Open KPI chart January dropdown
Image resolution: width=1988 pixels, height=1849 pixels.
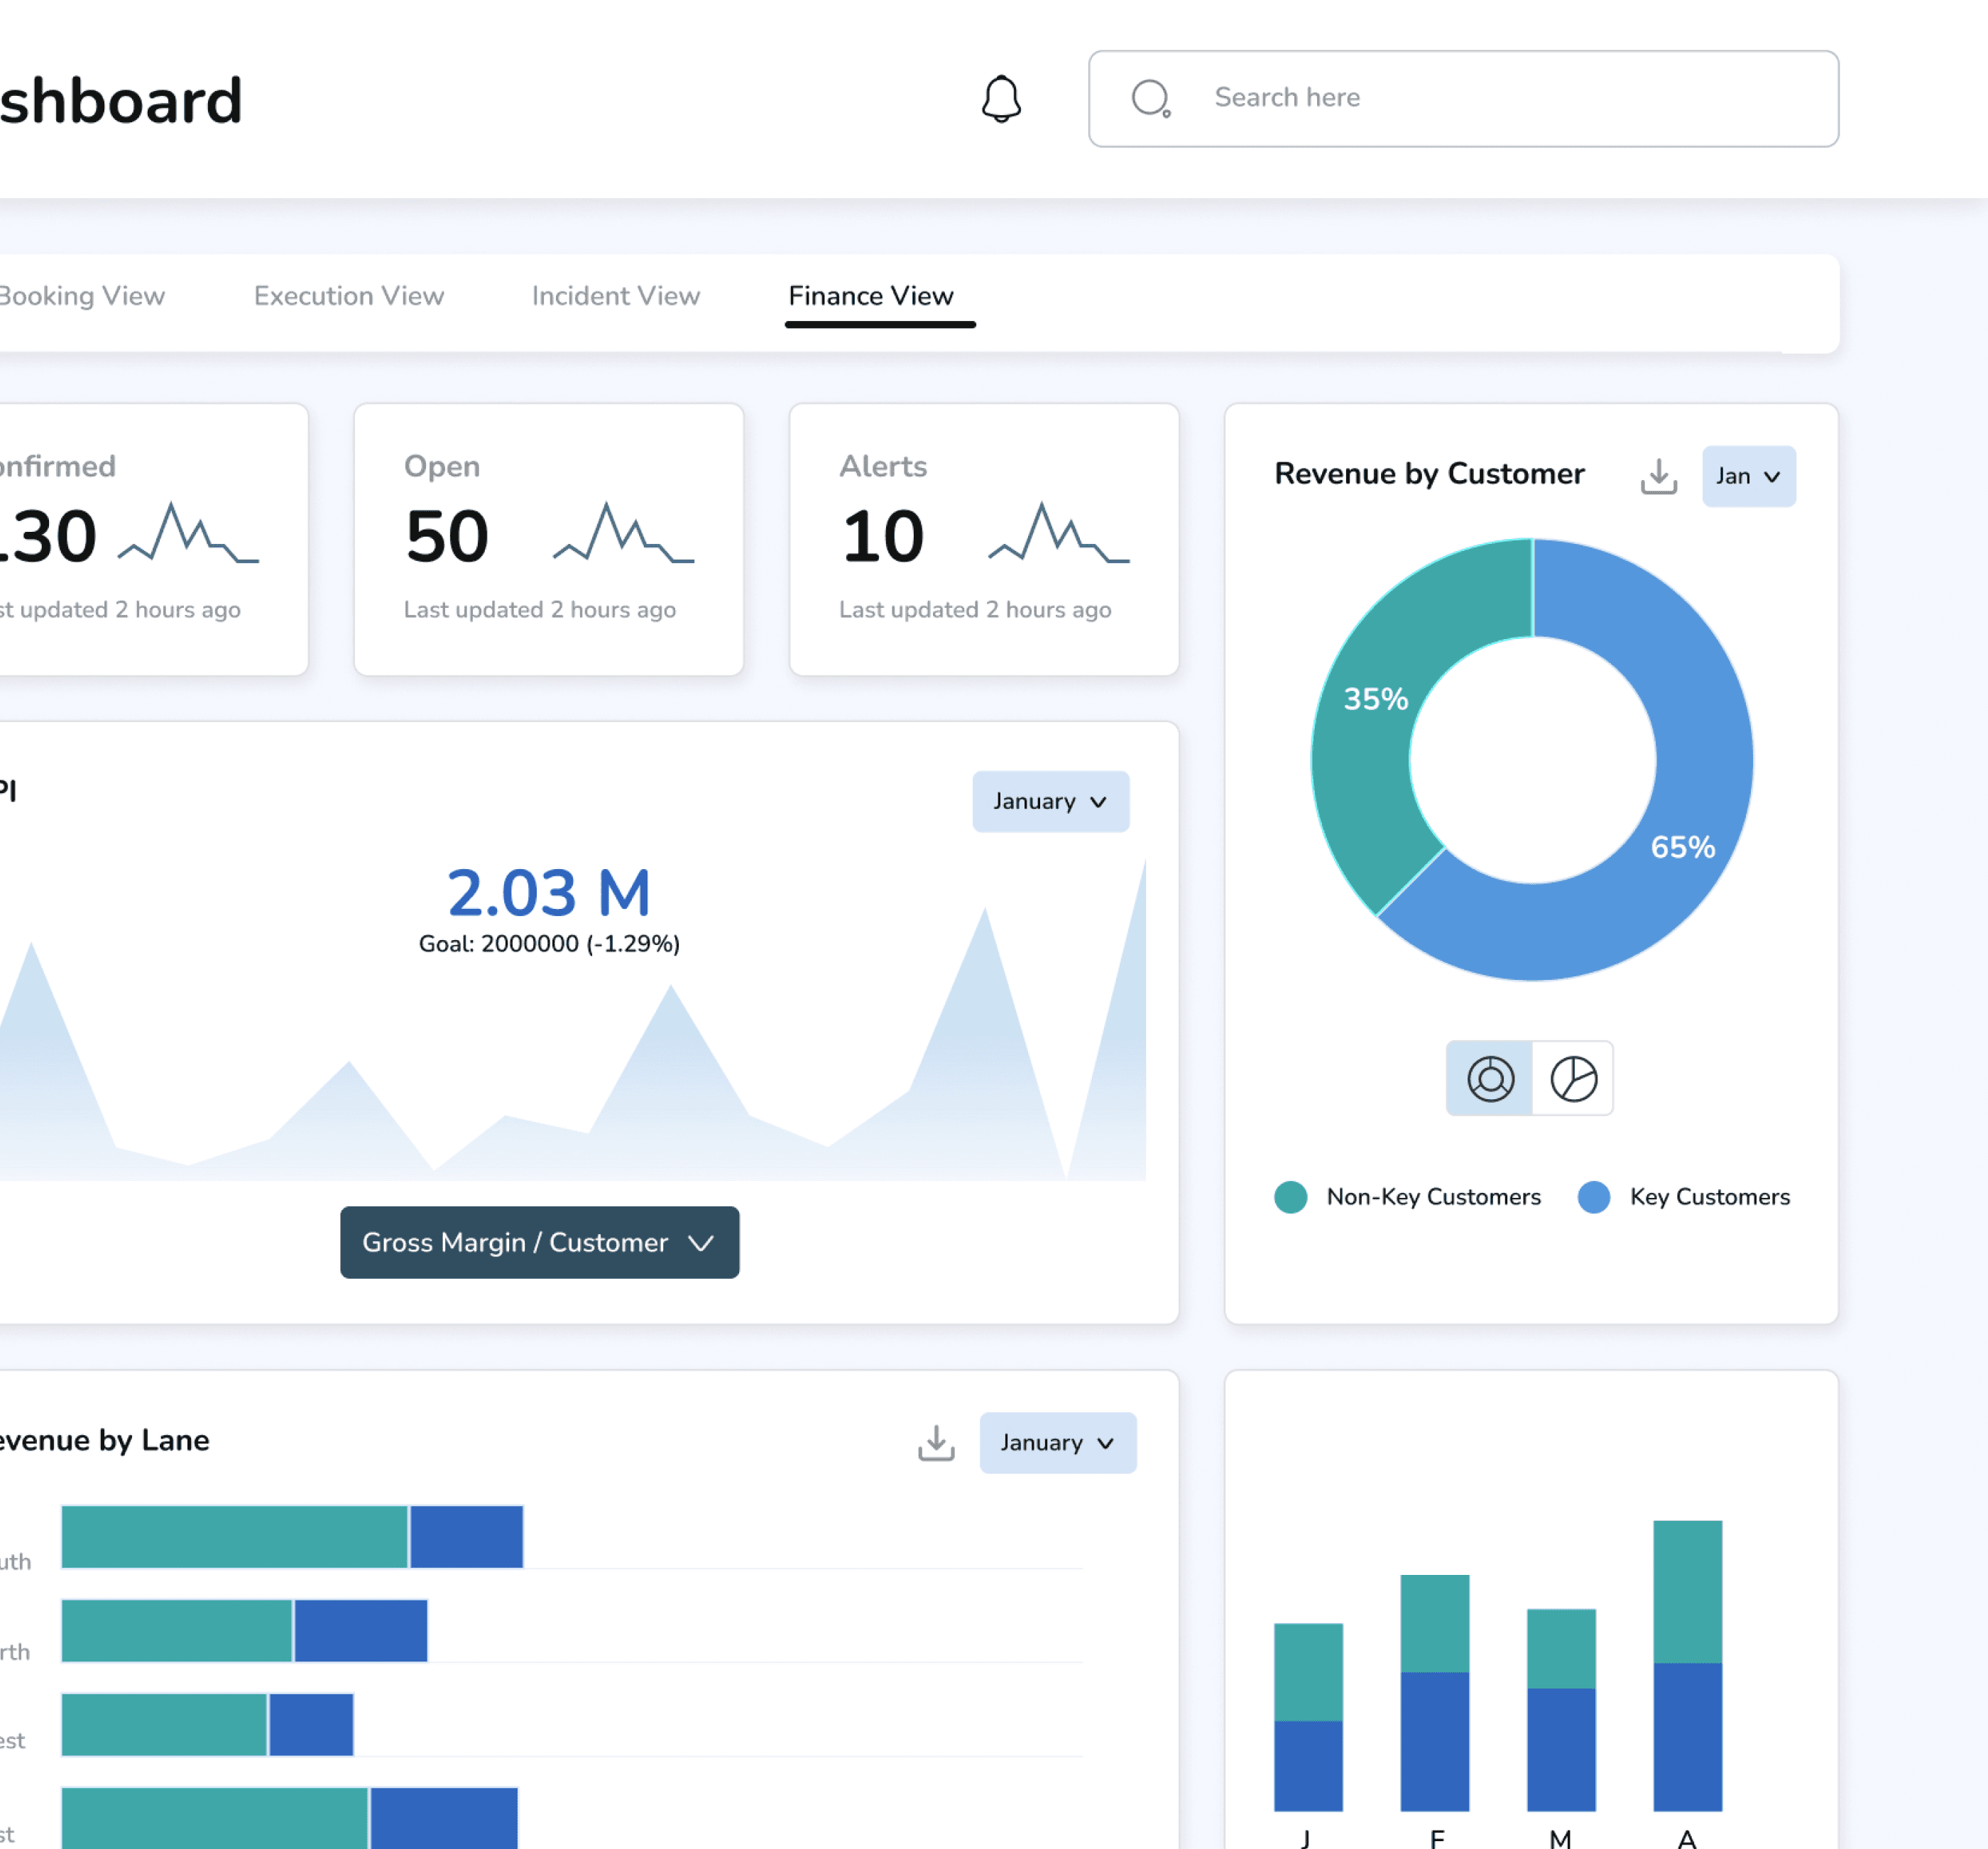(x=1050, y=801)
